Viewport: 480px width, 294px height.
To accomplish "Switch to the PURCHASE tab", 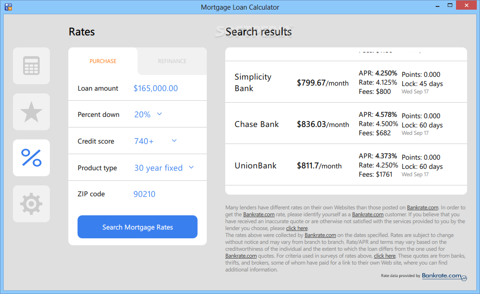I will [103, 61].
